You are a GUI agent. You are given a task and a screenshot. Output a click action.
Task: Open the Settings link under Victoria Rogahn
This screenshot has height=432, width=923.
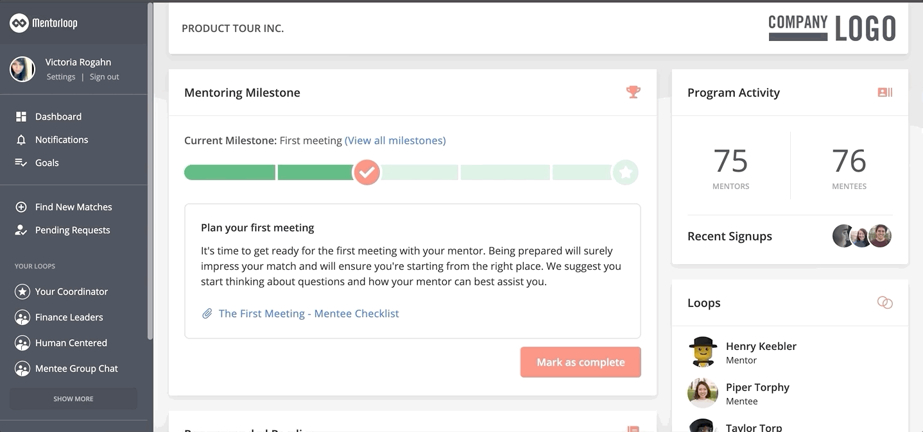tap(61, 77)
